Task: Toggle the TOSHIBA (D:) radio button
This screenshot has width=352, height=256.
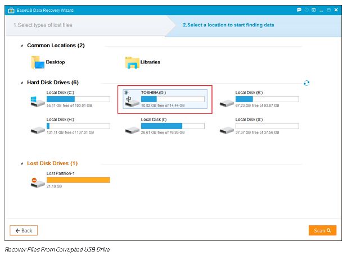Action: coord(126,93)
